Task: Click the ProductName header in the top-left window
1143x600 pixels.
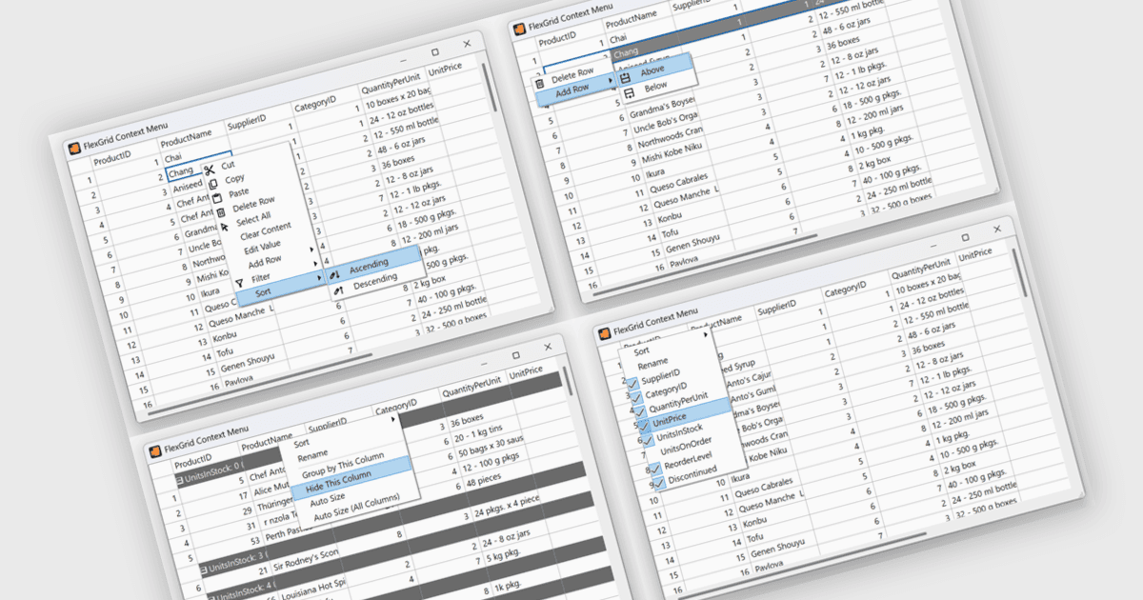Action: coord(186,140)
